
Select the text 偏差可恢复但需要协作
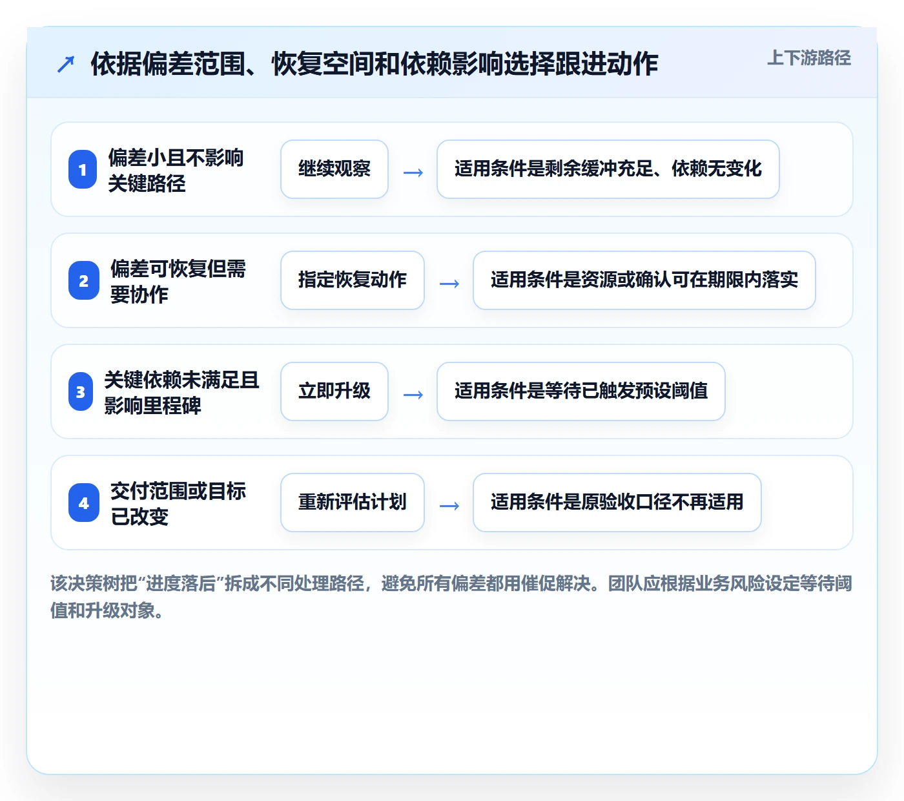(x=178, y=281)
